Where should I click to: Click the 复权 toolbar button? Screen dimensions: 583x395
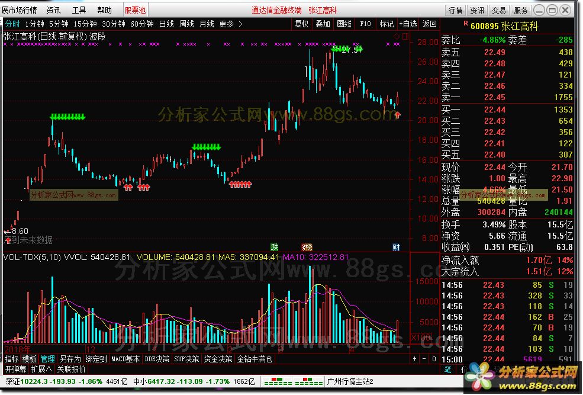point(301,24)
